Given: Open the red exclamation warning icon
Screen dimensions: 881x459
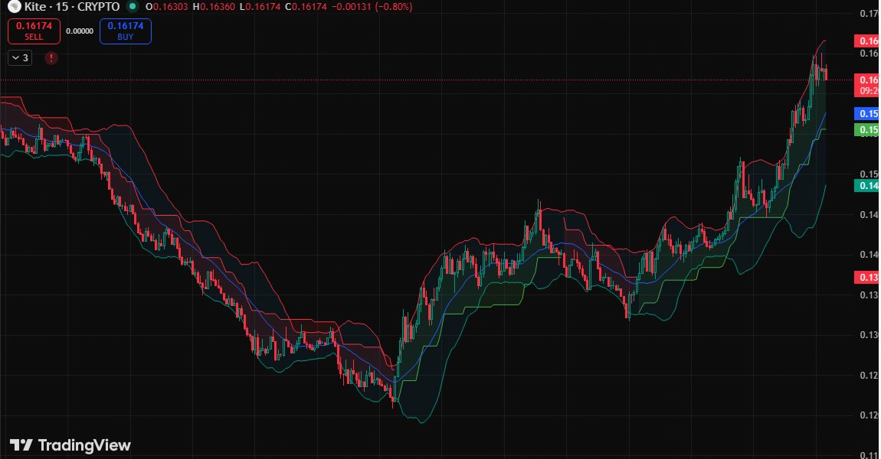Looking at the screenshot, I should 51,58.
